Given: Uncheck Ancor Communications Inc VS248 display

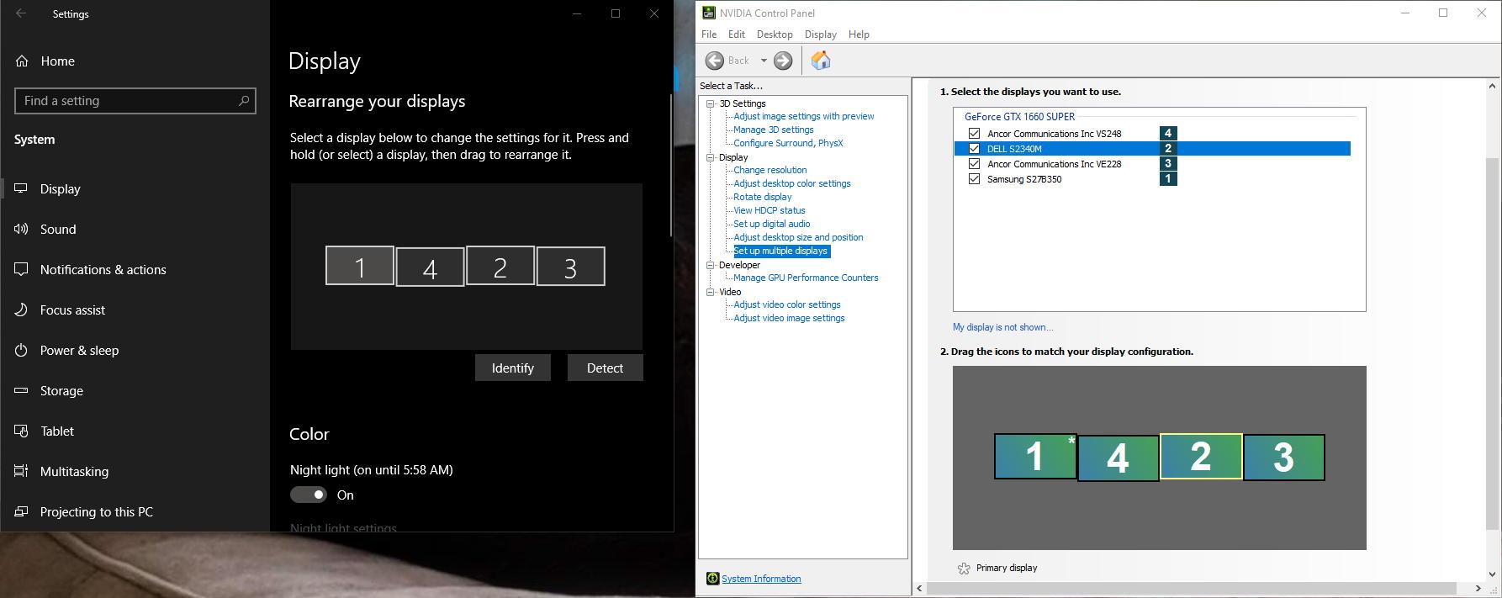Looking at the screenshot, I should click(974, 133).
